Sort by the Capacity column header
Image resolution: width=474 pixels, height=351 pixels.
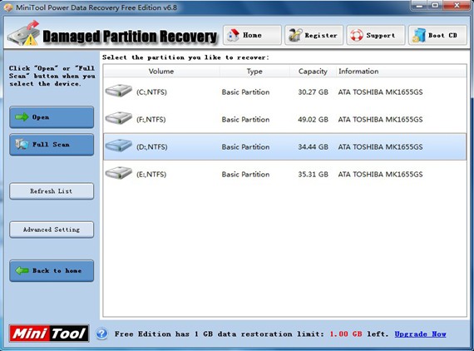pyautogui.click(x=313, y=72)
